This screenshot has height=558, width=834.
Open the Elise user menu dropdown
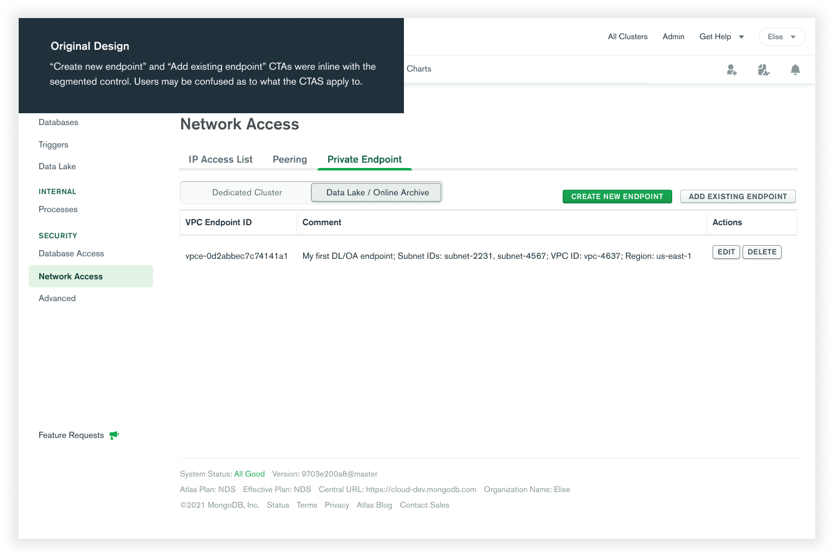pos(782,37)
